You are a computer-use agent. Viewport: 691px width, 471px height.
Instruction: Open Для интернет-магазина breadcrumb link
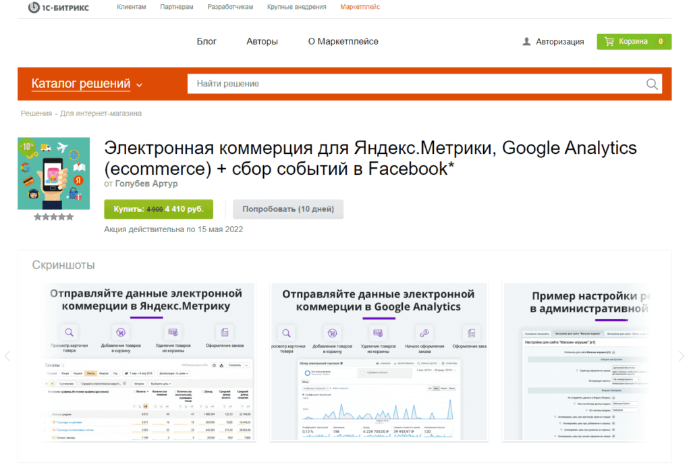click(x=101, y=113)
